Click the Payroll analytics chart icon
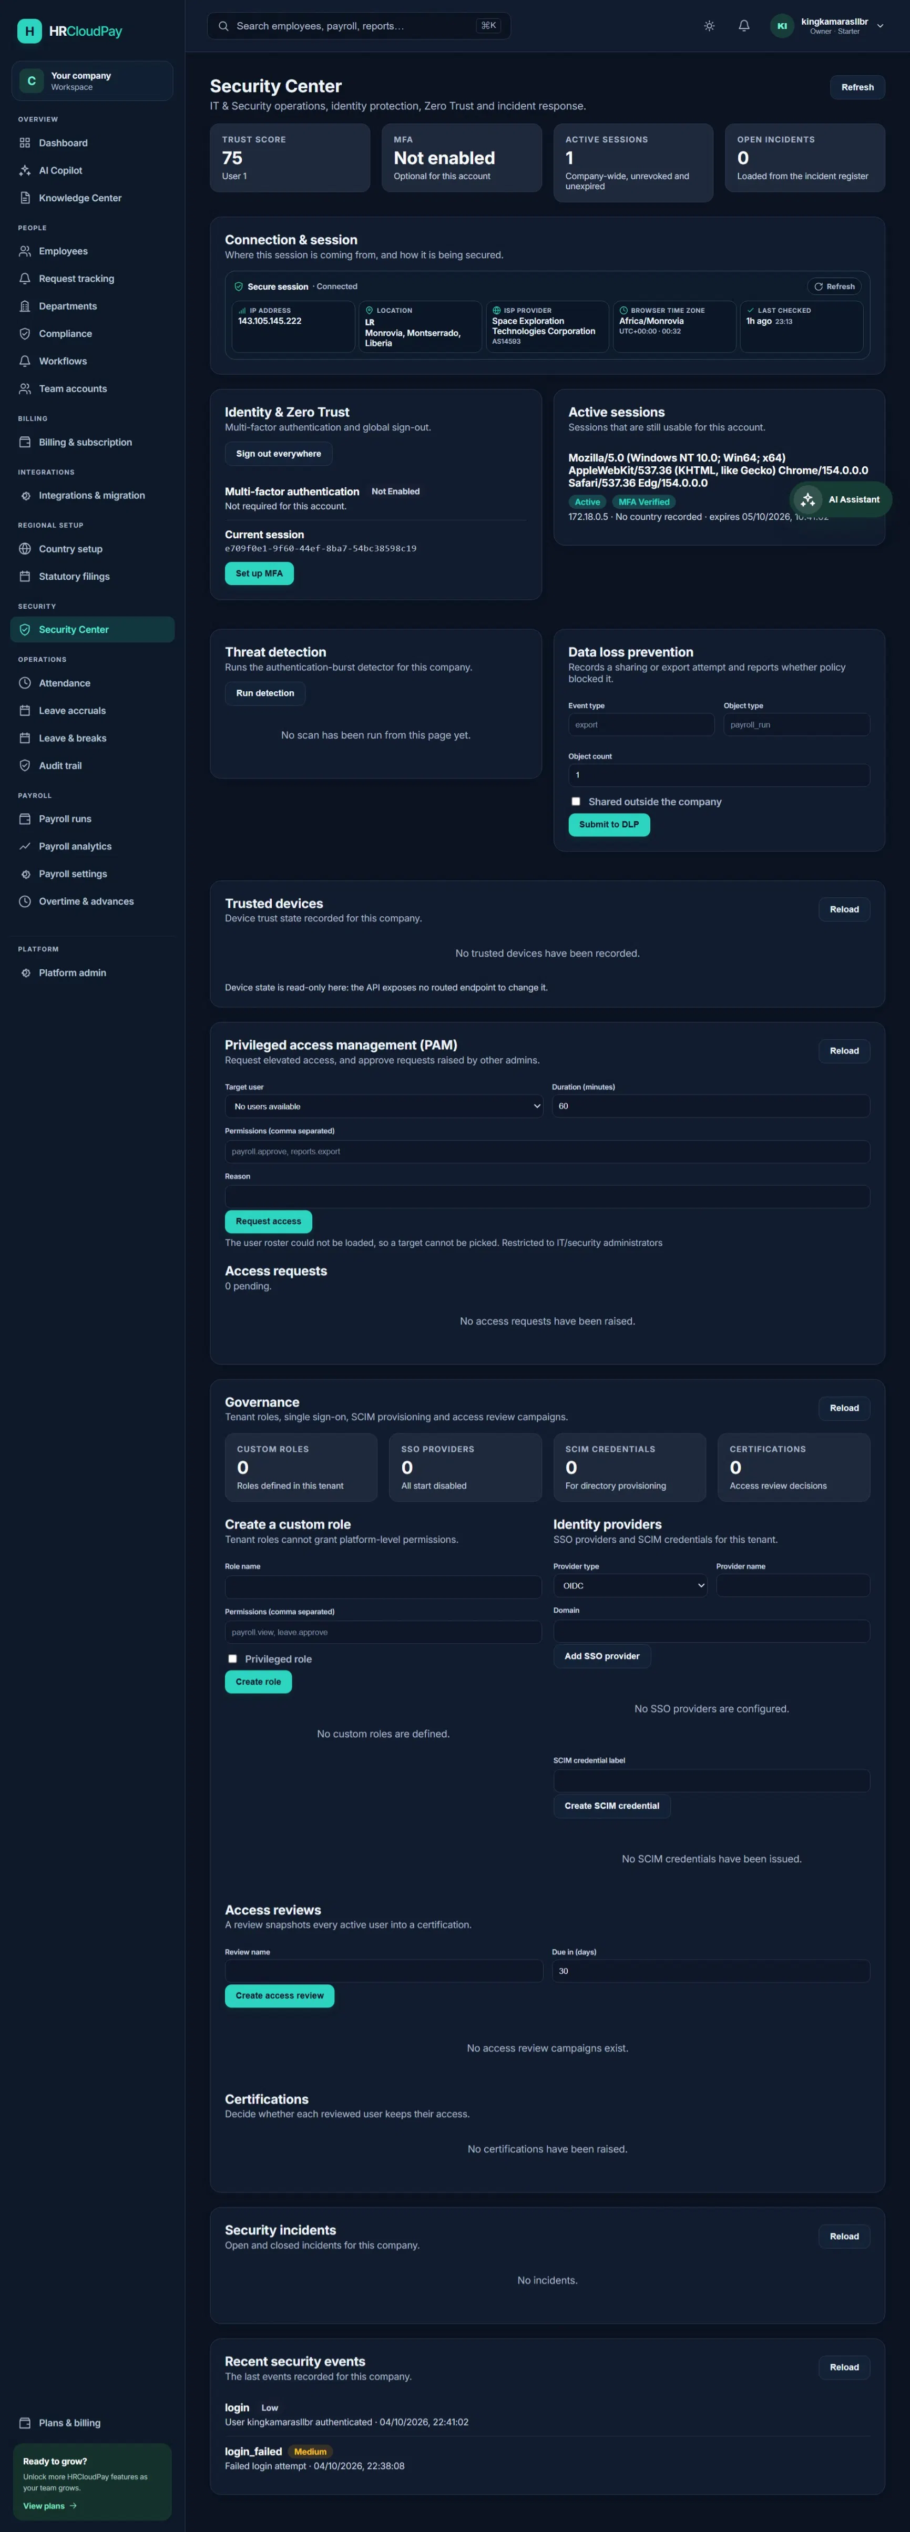The width and height of the screenshot is (910, 2532). pos(25,846)
